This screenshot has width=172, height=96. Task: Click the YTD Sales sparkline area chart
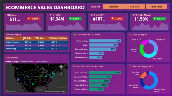pos(24,26)
